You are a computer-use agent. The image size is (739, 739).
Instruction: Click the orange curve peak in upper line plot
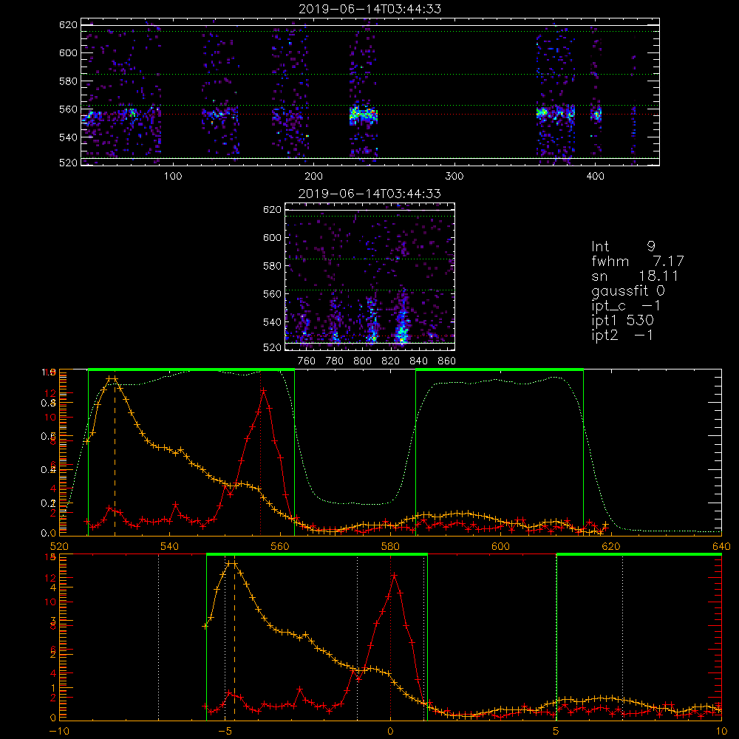112,379
